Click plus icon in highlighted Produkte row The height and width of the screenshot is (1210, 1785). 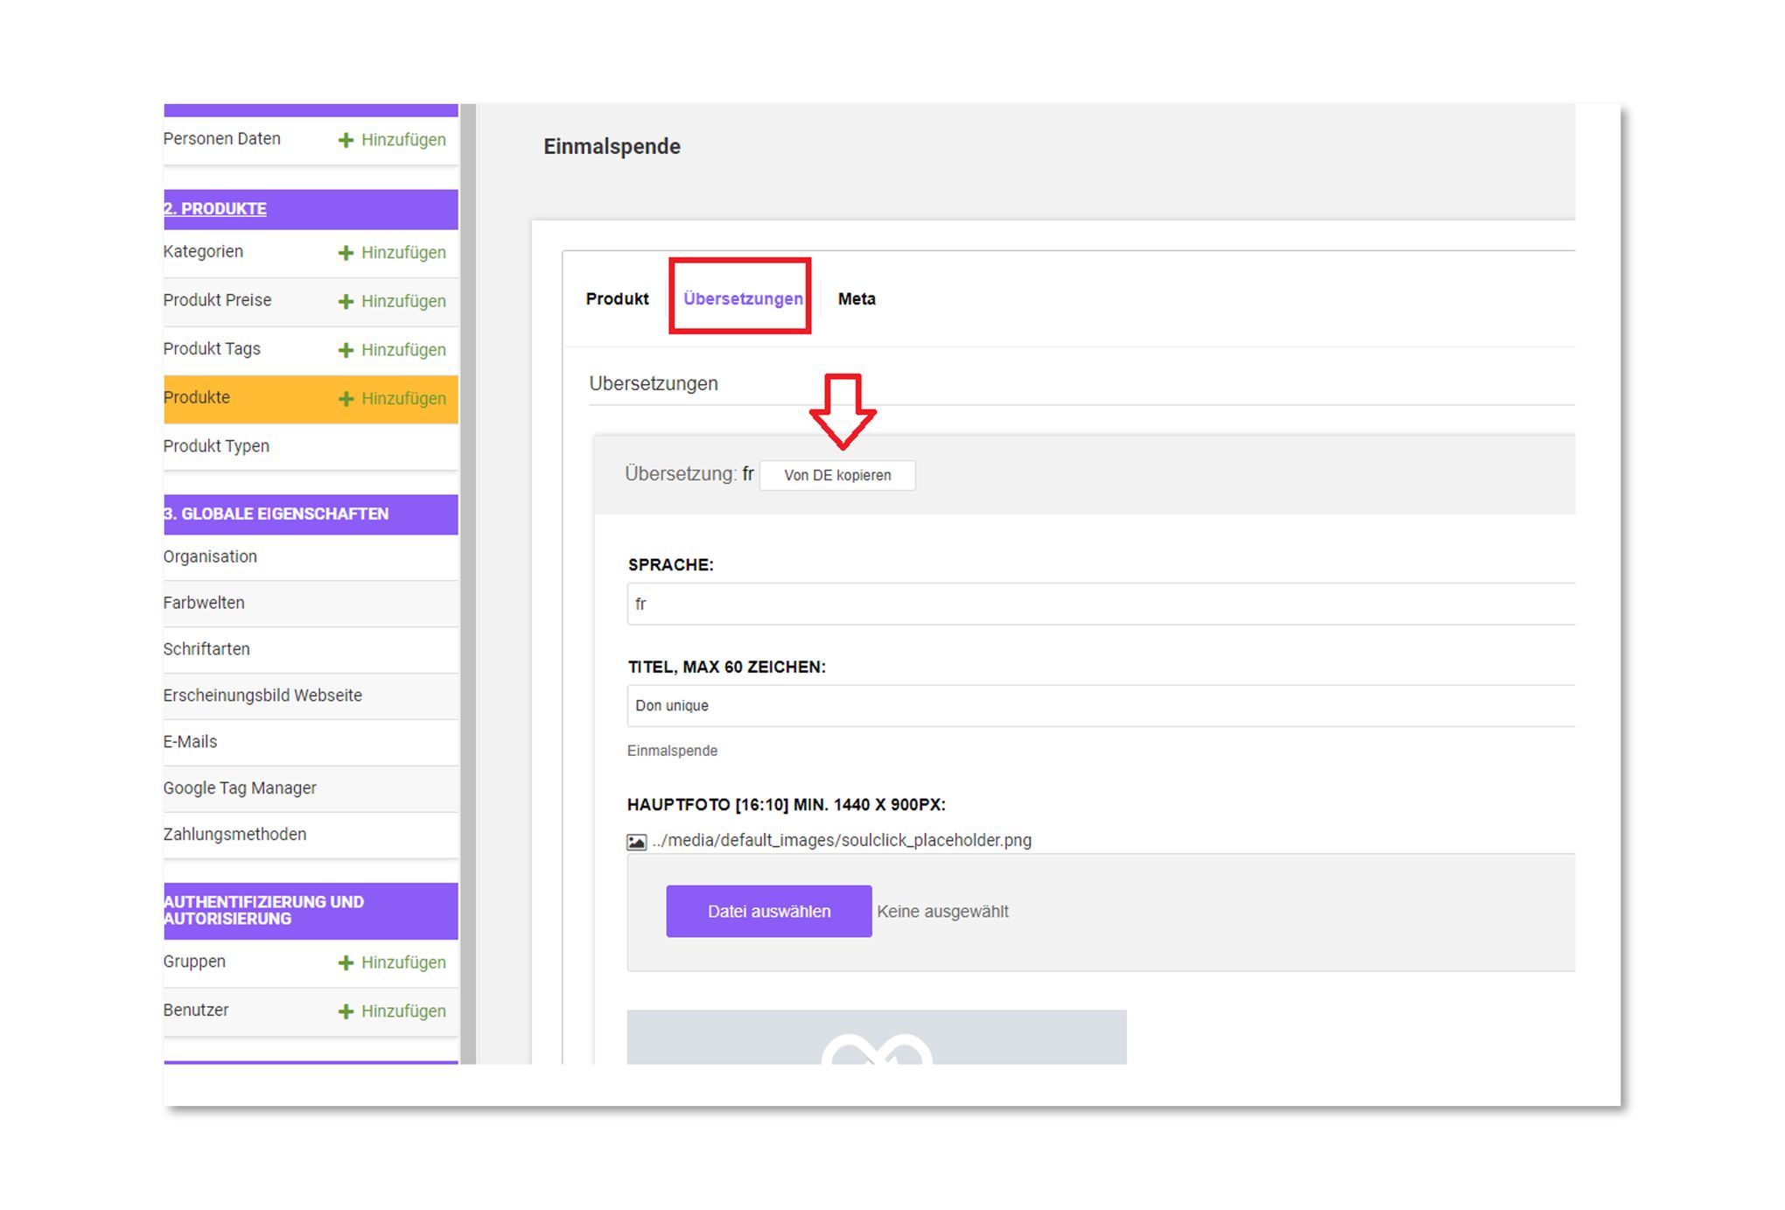[x=346, y=399]
